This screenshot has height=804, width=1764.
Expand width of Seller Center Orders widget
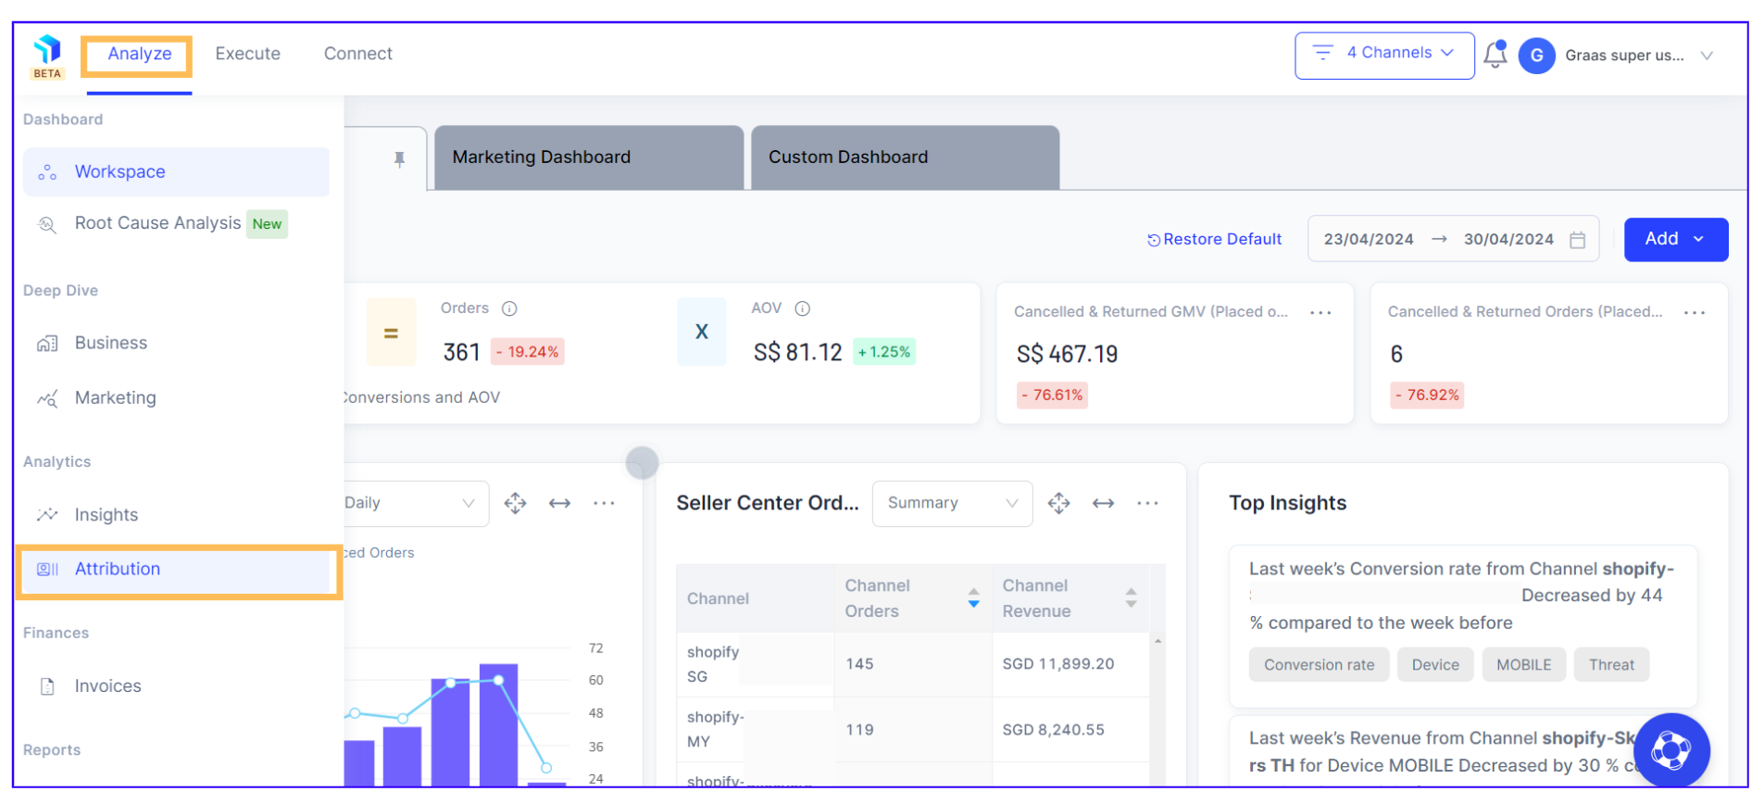[x=1103, y=503]
